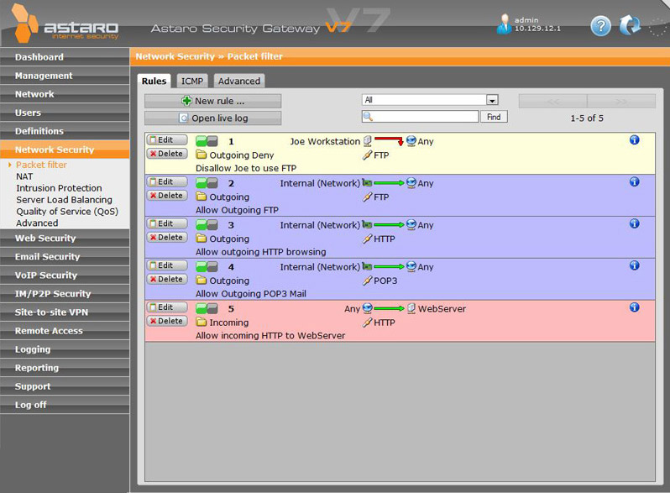Edit rule 1 Disallow Joe FTP
The width and height of the screenshot is (670, 493).
(167, 139)
